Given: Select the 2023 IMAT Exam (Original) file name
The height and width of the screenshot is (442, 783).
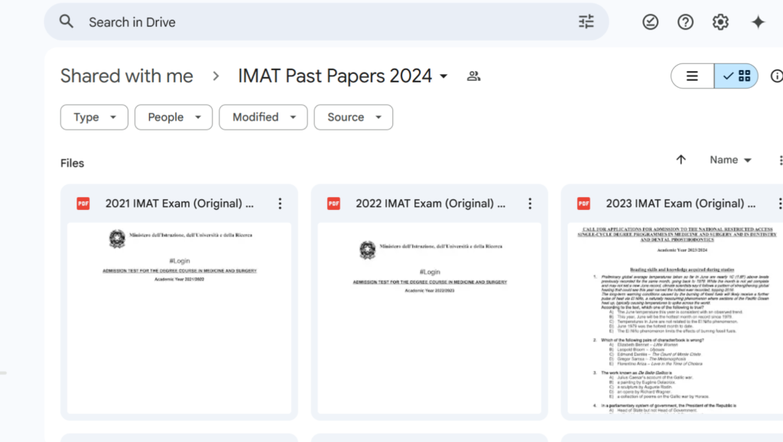Looking at the screenshot, I should (x=681, y=203).
